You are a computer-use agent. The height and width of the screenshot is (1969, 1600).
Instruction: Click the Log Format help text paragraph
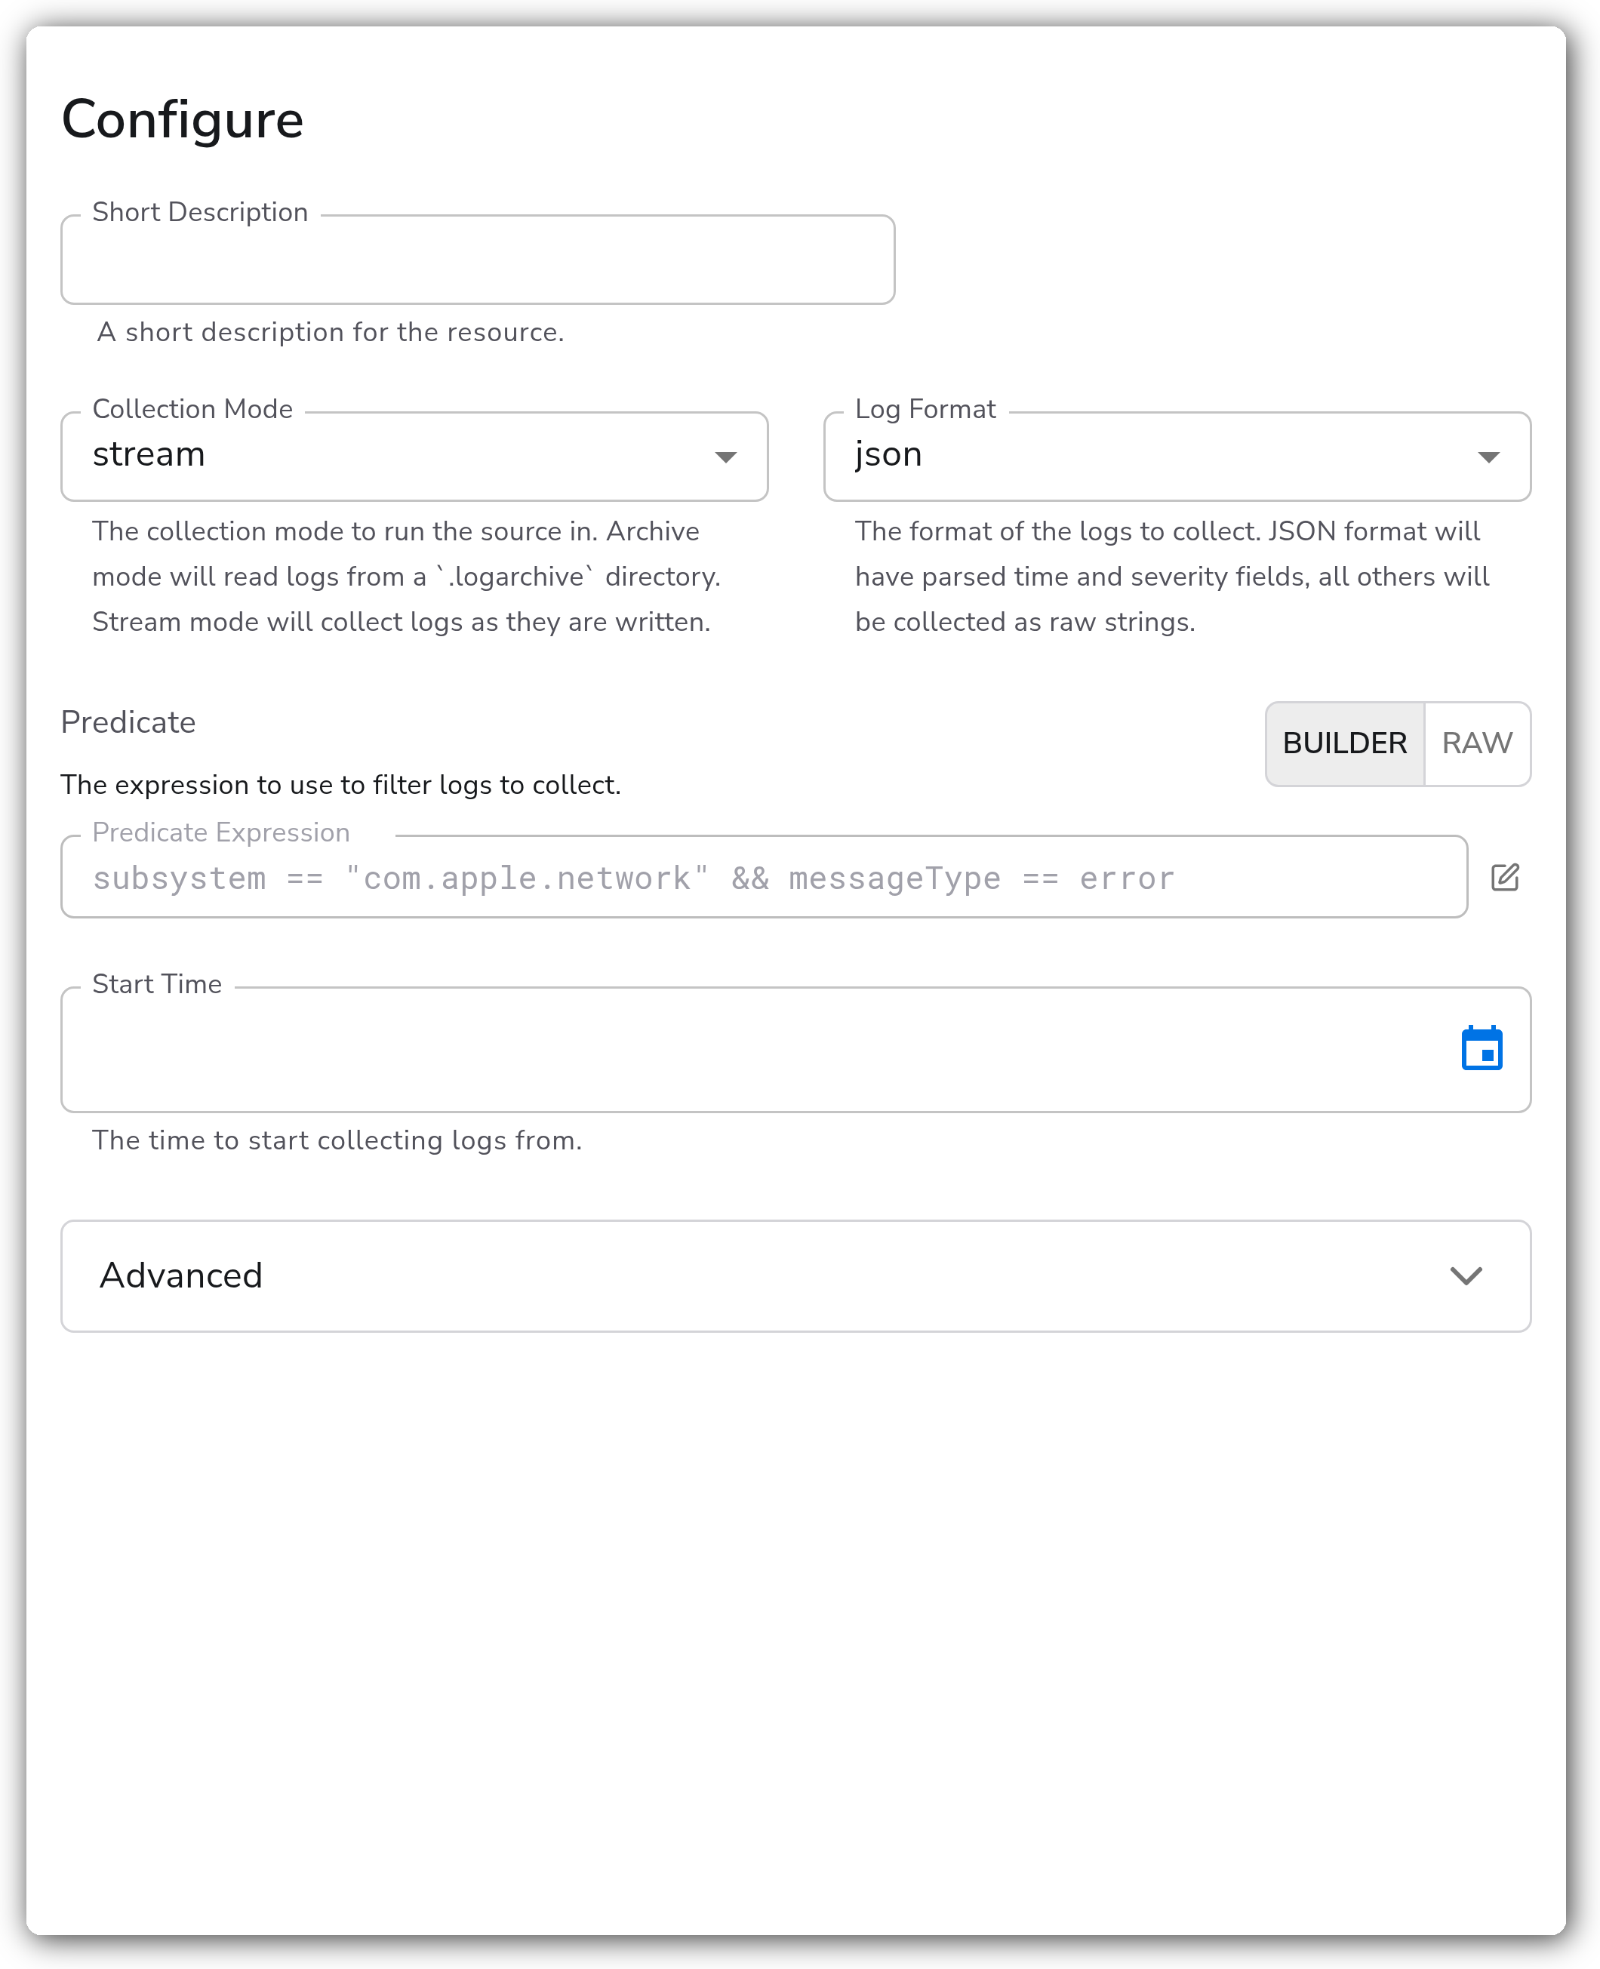click(1171, 576)
